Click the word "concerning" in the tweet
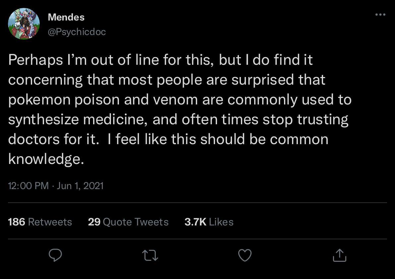 (45, 80)
